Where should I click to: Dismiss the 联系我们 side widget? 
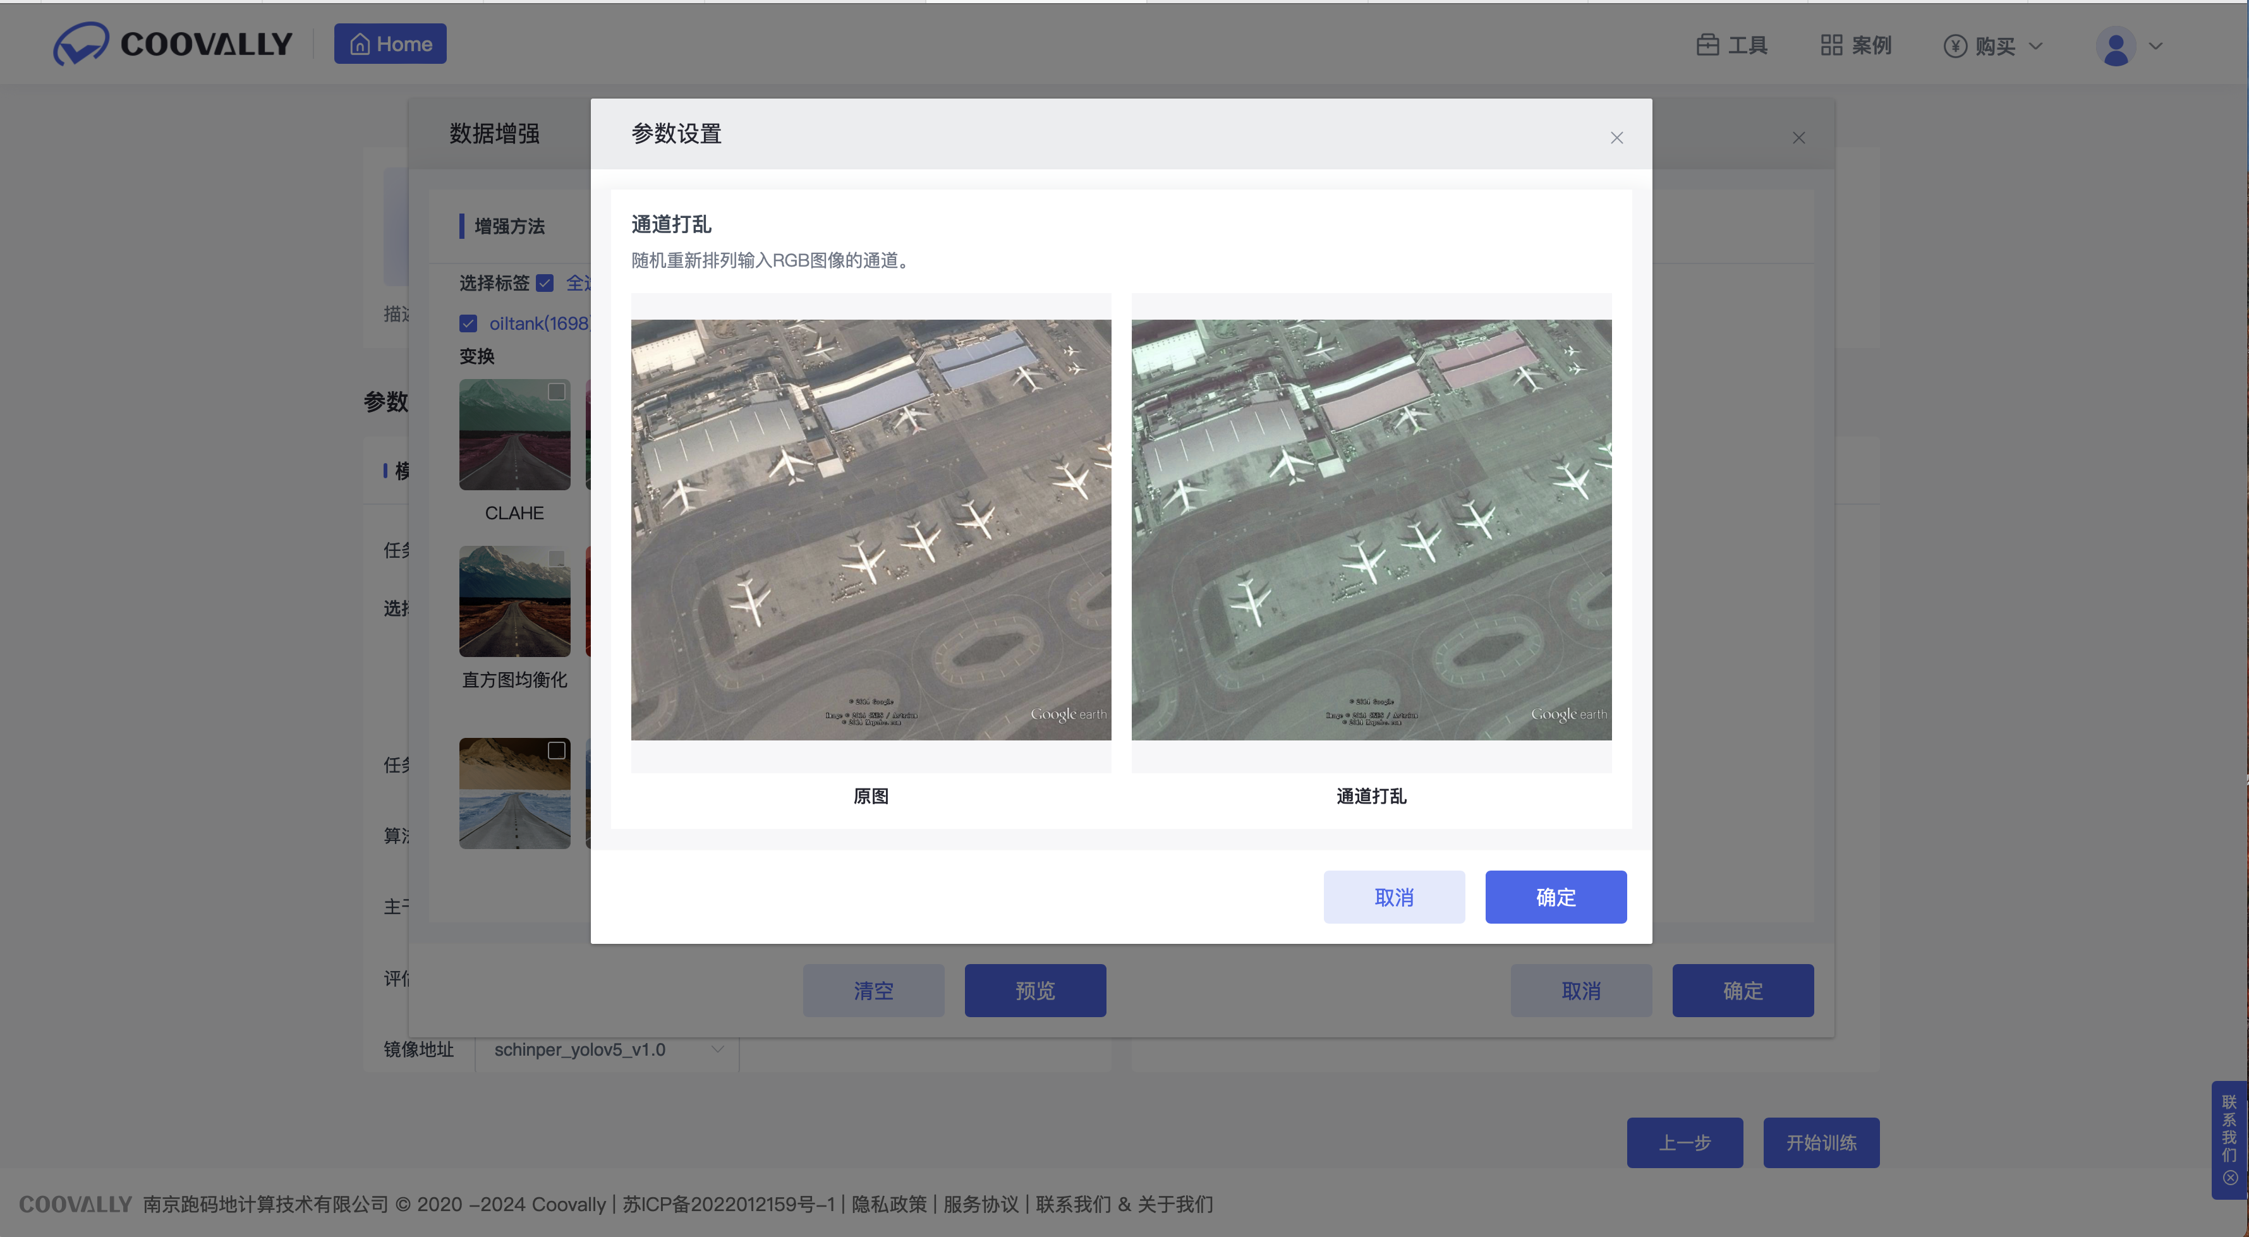coord(2230,1178)
